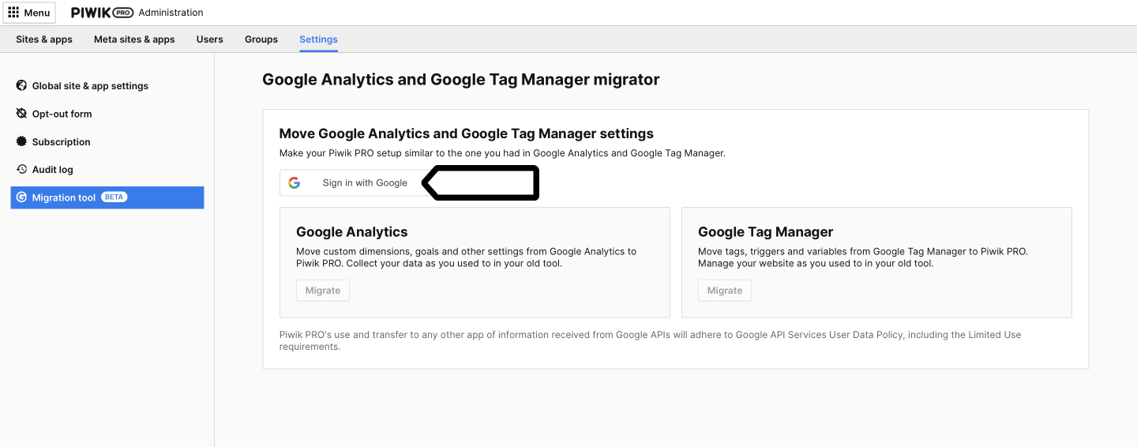Image resolution: width=1137 pixels, height=447 pixels.
Task: Click 'Move Google Analytics and Google Tag Manager settings' heading
Action: (467, 133)
